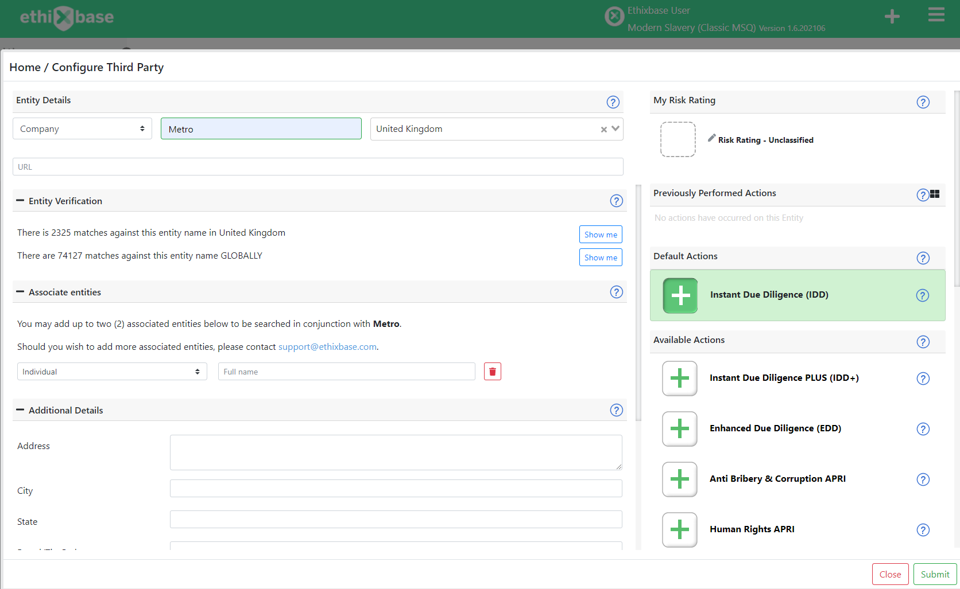Viewport: 960px width, 589px height.
Task: Open help for Enhanced Due Diligence (EDD)
Action: tap(923, 429)
